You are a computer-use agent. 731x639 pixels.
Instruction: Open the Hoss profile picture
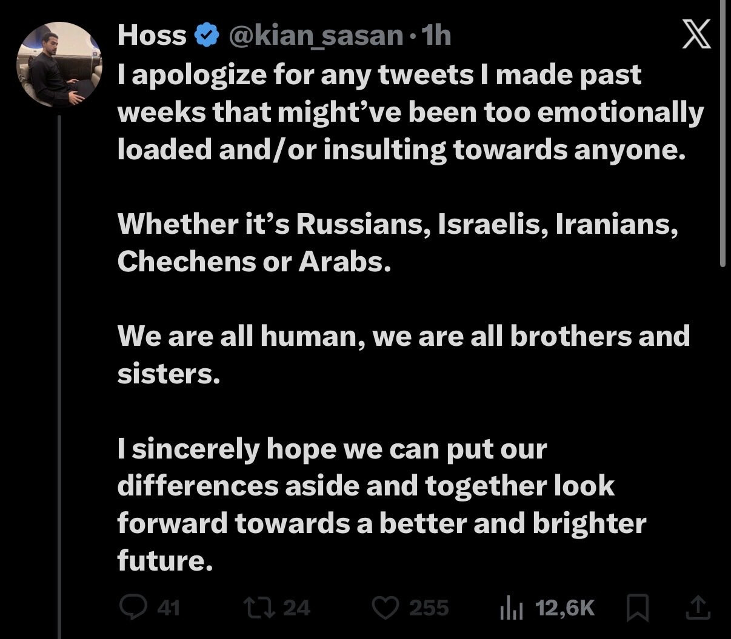[59, 65]
